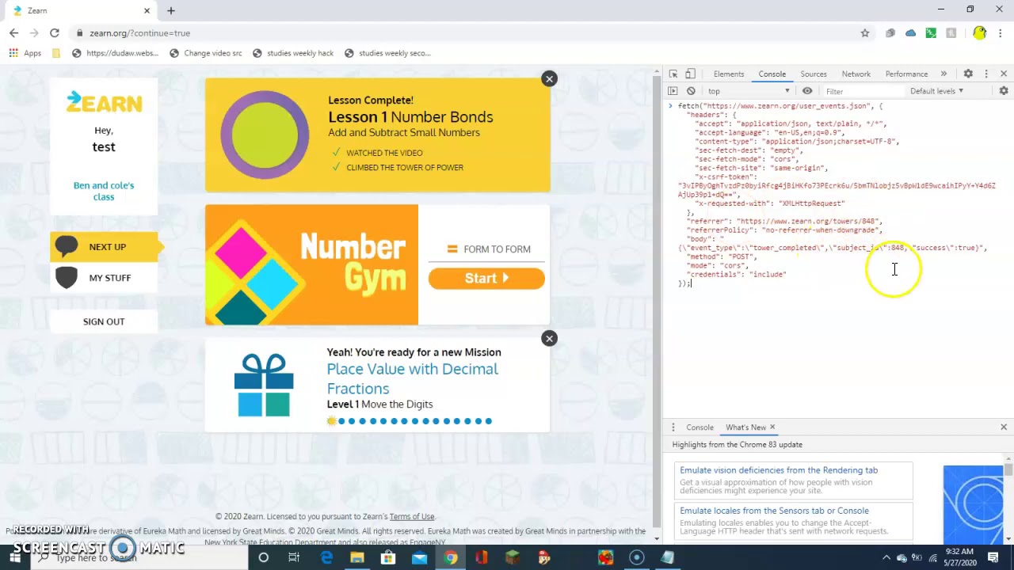The width and height of the screenshot is (1014, 570).
Task: Show hidden system tray icons
Action: (x=886, y=557)
